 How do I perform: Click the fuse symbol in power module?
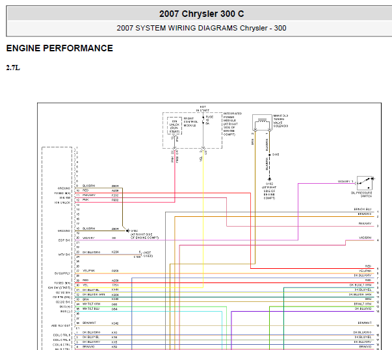(203, 120)
